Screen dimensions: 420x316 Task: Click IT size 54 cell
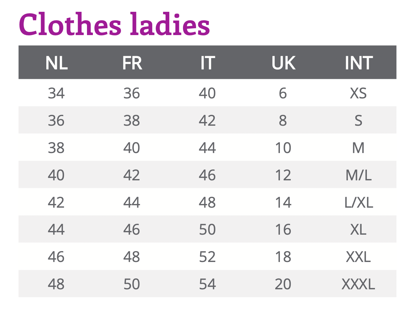208,284
